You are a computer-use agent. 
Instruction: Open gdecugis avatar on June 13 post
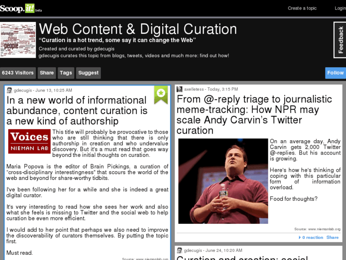pyautogui.click(x=9, y=90)
